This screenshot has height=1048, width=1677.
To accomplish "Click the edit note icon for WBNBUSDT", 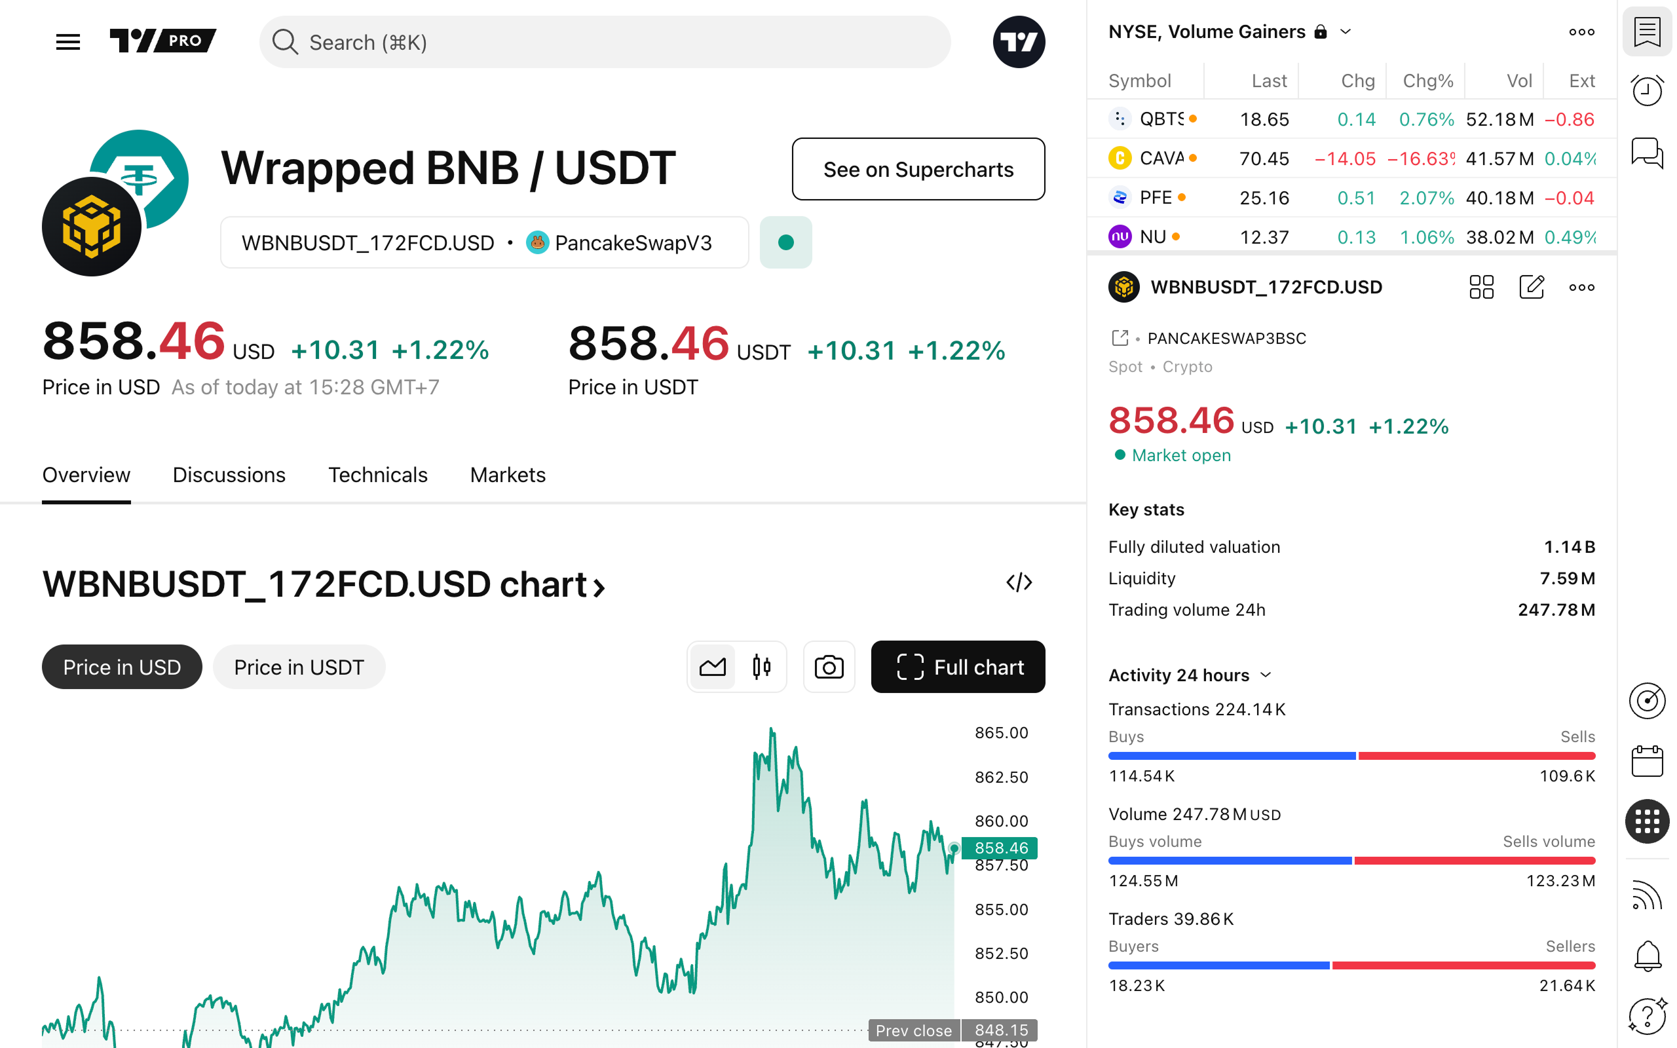I will (1532, 287).
